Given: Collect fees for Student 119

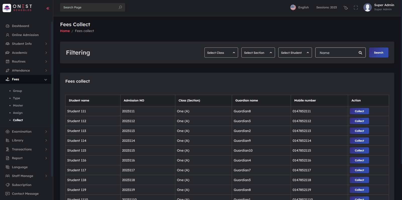Looking at the screenshot, I should coord(359,190).
